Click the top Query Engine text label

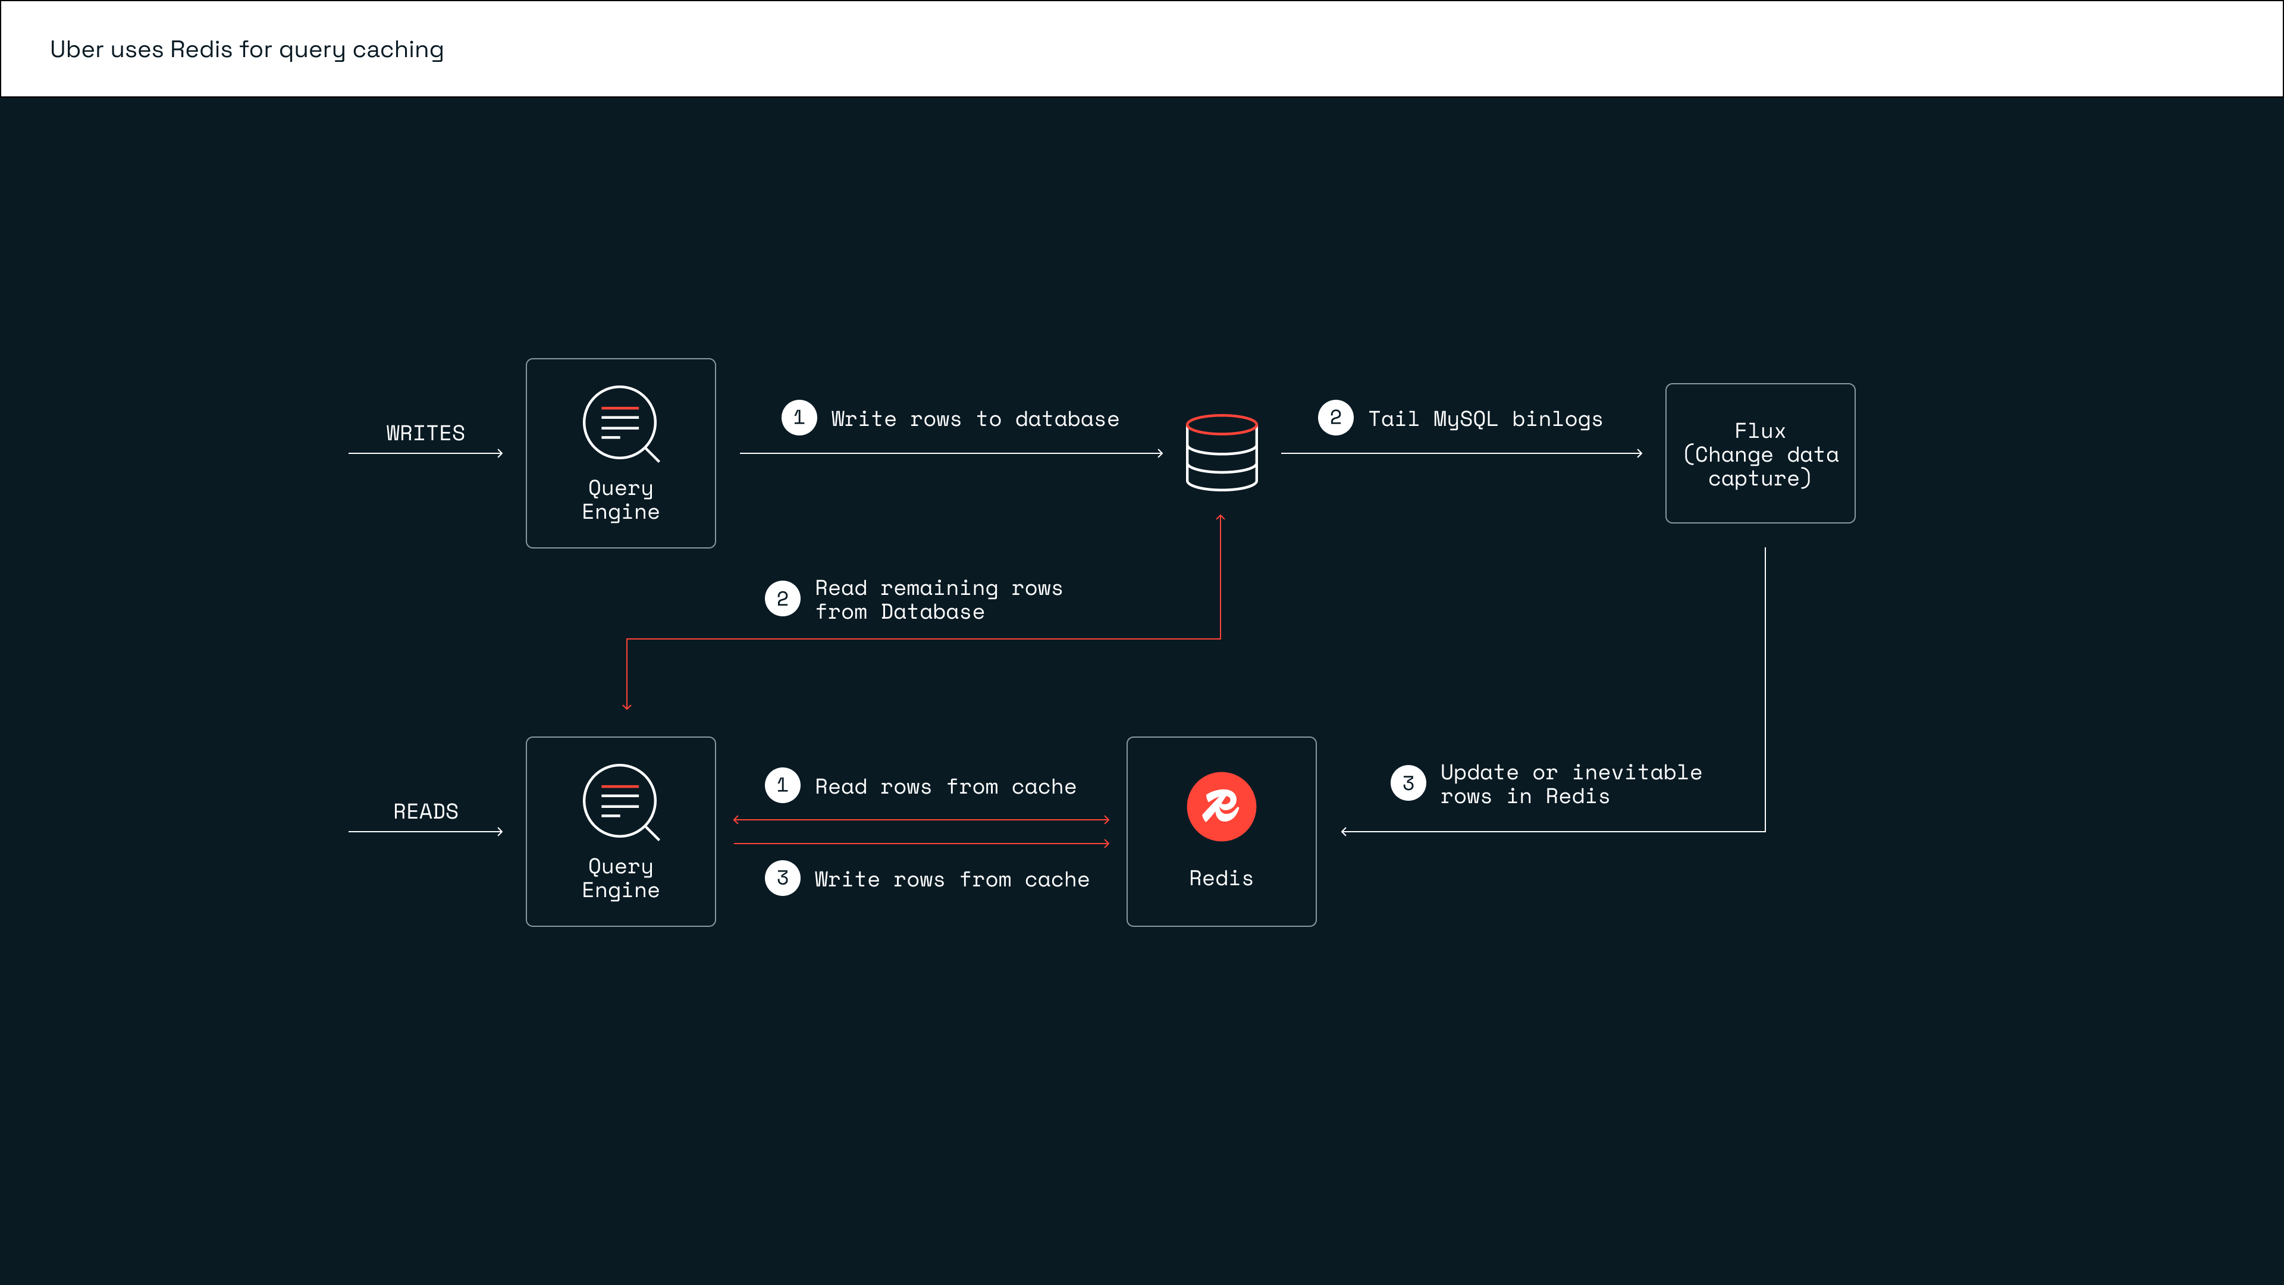click(620, 499)
